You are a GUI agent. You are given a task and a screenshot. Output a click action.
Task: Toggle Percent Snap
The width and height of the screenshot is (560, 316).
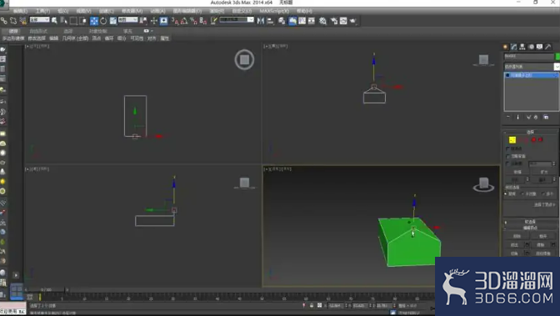pos(193,21)
